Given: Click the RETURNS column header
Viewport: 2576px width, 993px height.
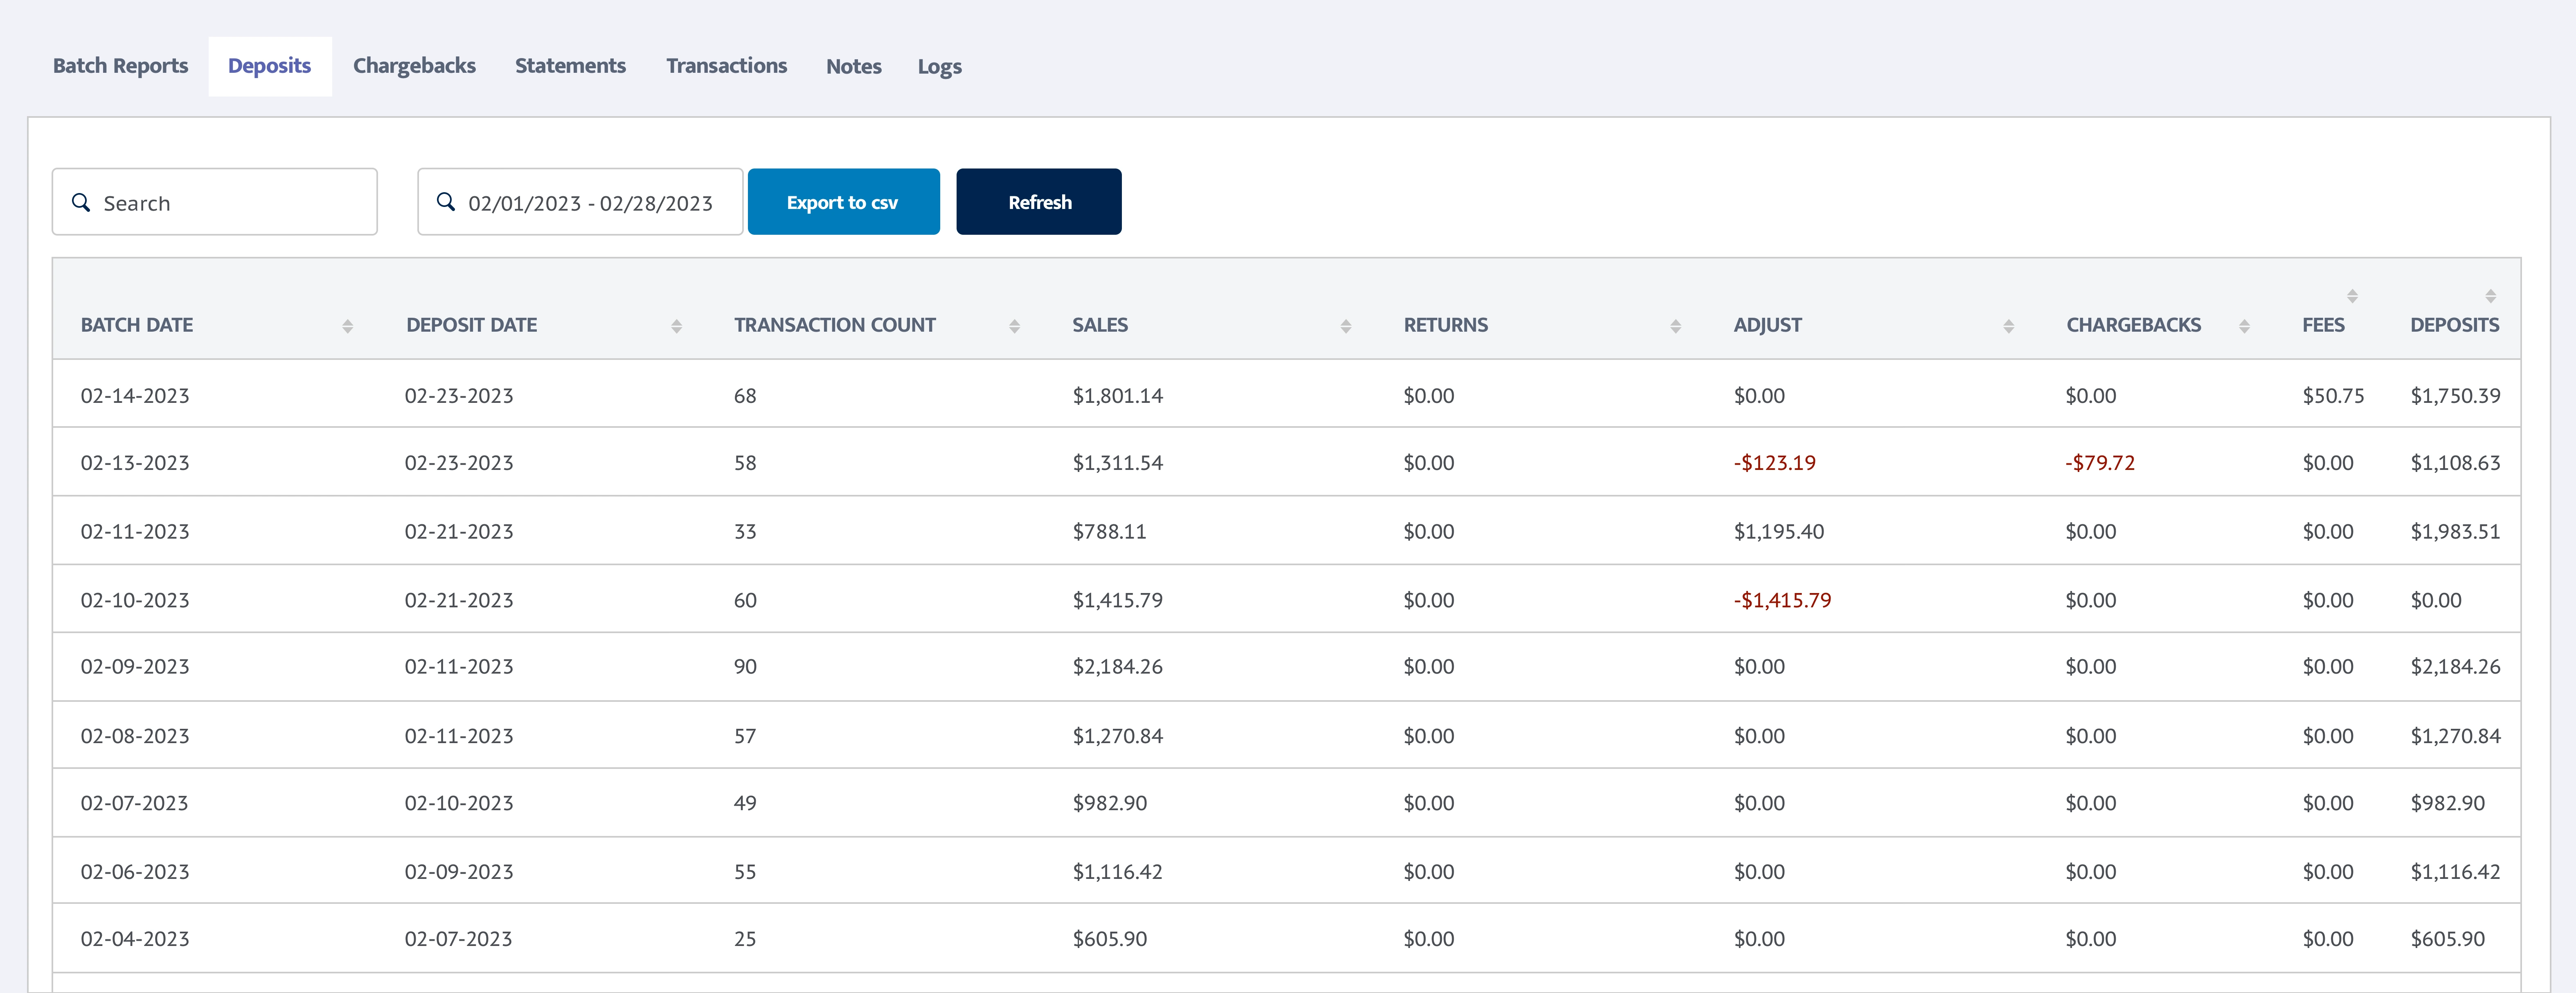Looking at the screenshot, I should tap(1445, 325).
